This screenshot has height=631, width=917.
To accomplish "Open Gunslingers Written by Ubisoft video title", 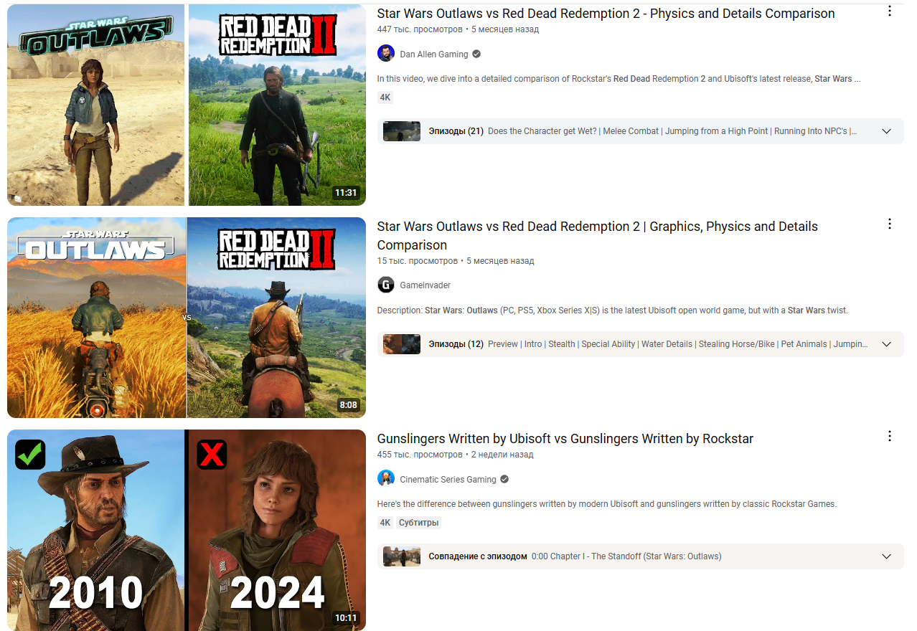I will coord(565,438).
